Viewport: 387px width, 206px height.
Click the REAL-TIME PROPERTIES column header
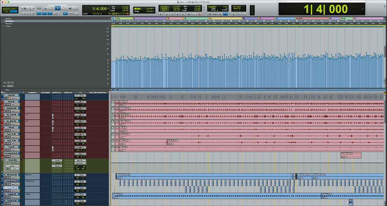point(97,92)
